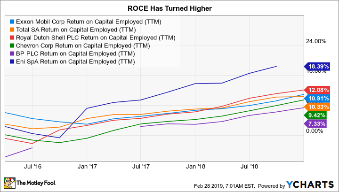Click the purple BP PLC legend square
339x192 pixels.
12,54
